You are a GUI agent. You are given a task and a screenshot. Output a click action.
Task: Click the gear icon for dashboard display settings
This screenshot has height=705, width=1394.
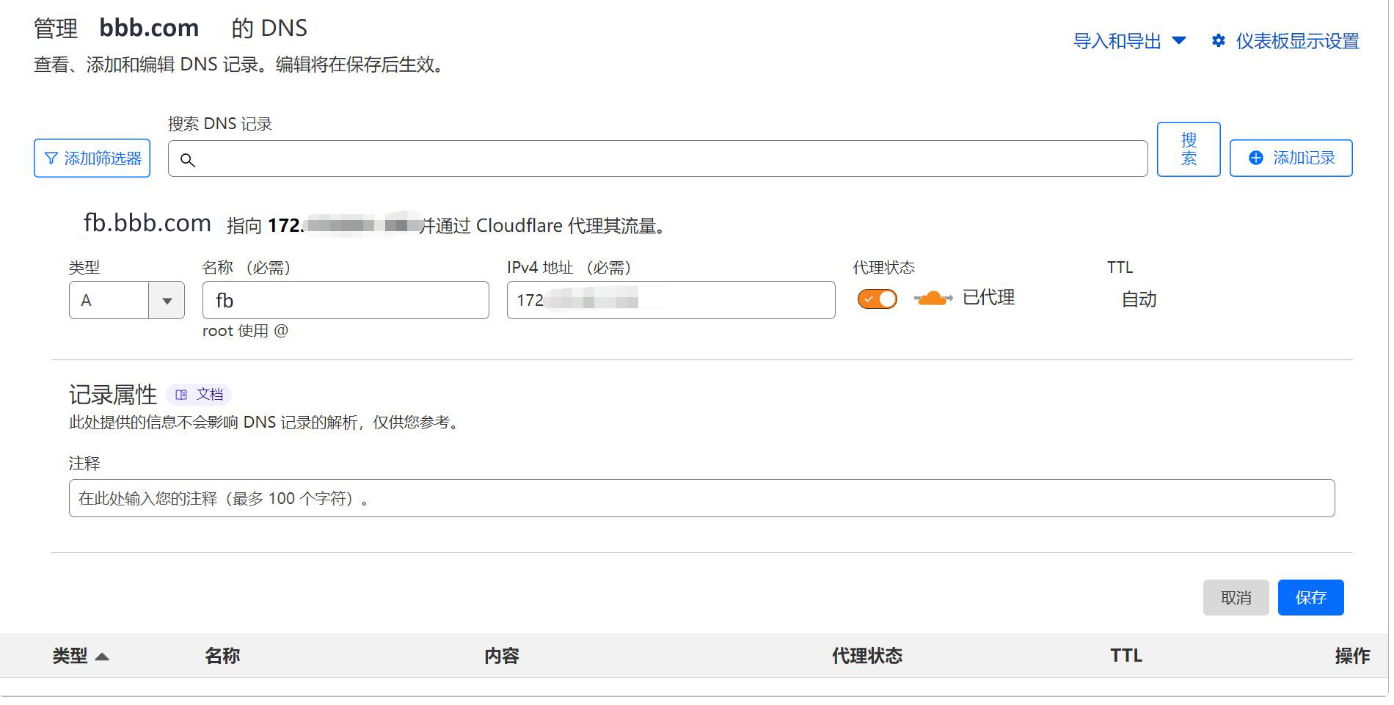click(1219, 41)
